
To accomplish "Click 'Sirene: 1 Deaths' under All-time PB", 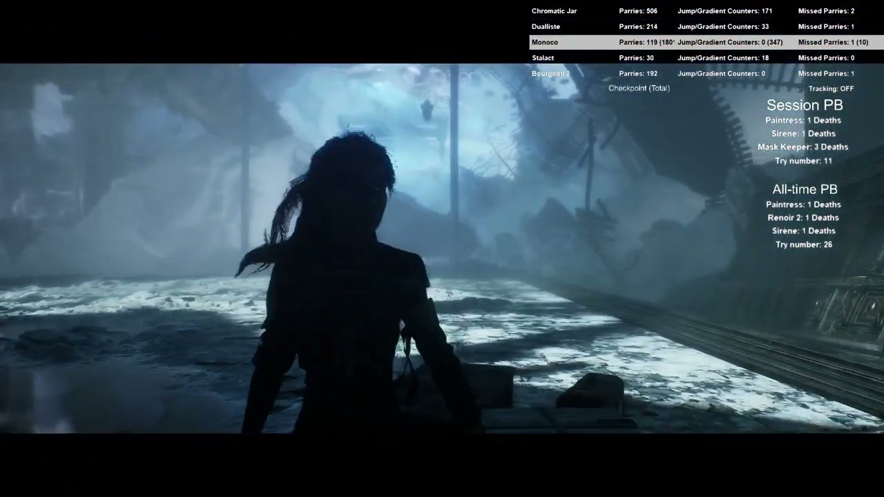I will [x=803, y=231].
